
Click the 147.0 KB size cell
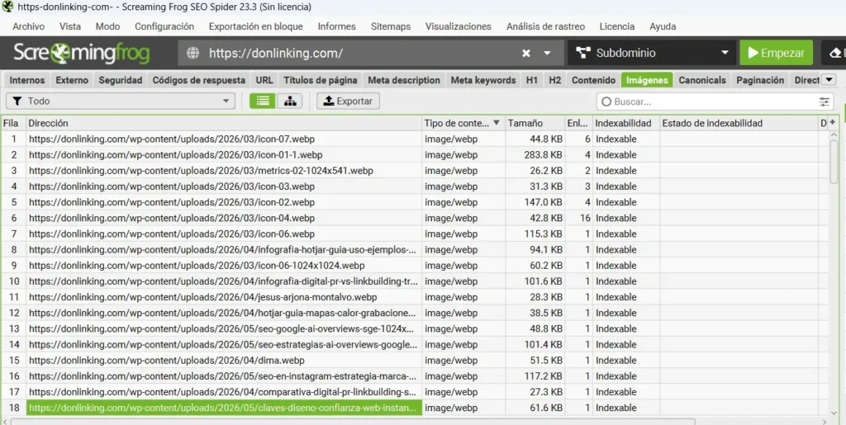535,202
